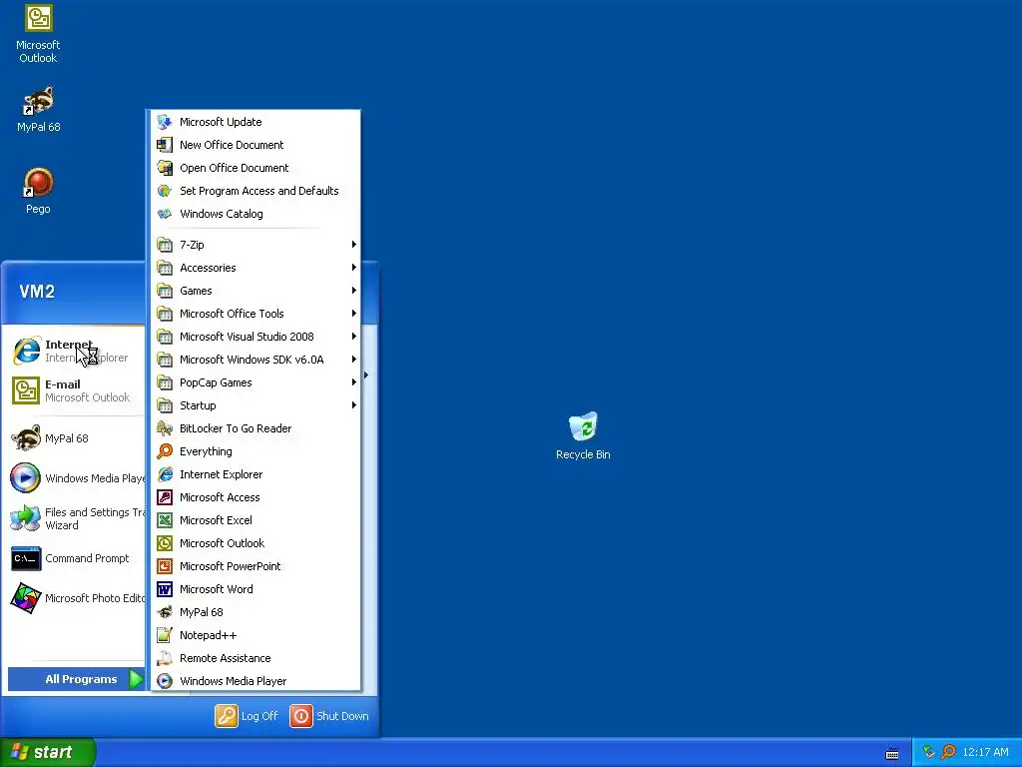This screenshot has height=767, width=1022.
Task: Open Files and Settings Transfer Wizard
Action: tap(75, 518)
